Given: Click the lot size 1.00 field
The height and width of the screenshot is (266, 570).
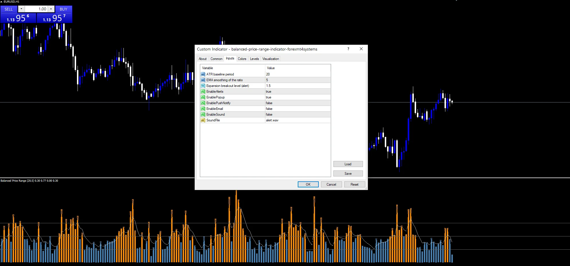Looking at the screenshot, I should (36, 9).
